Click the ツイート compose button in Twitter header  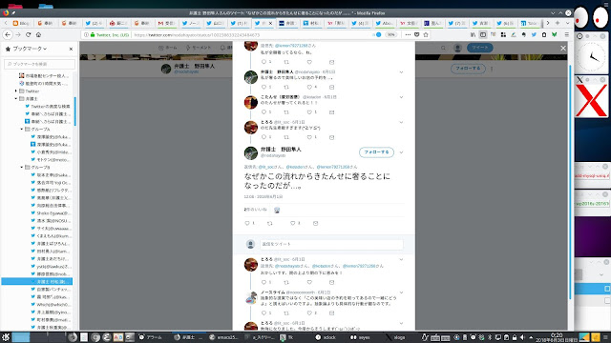479,48
